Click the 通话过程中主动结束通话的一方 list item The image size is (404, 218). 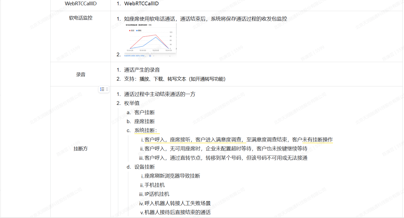pyautogui.click(x=160, y=94)
